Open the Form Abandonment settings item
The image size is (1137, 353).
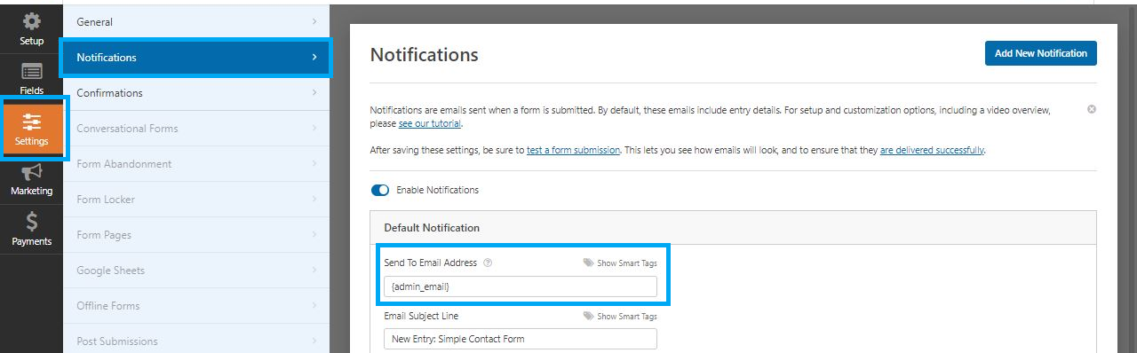point(196,164)
